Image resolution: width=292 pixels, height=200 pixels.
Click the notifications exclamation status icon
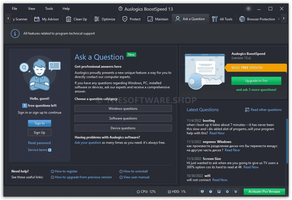click(x=202, y=192)
